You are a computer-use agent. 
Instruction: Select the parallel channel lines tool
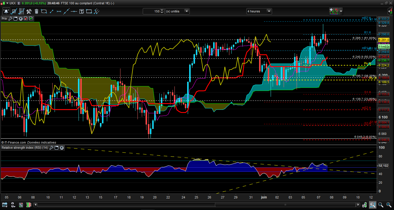pyautogui.click(x=97, y=11)
